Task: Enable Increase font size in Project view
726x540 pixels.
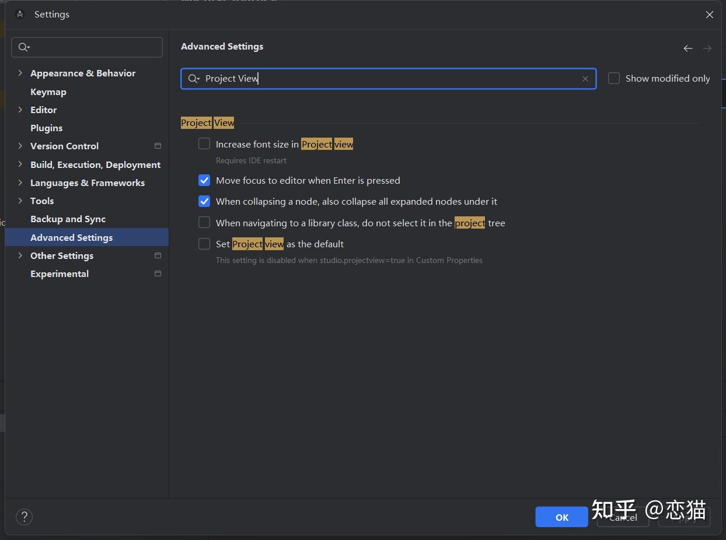Action: [x=204, y=143]
